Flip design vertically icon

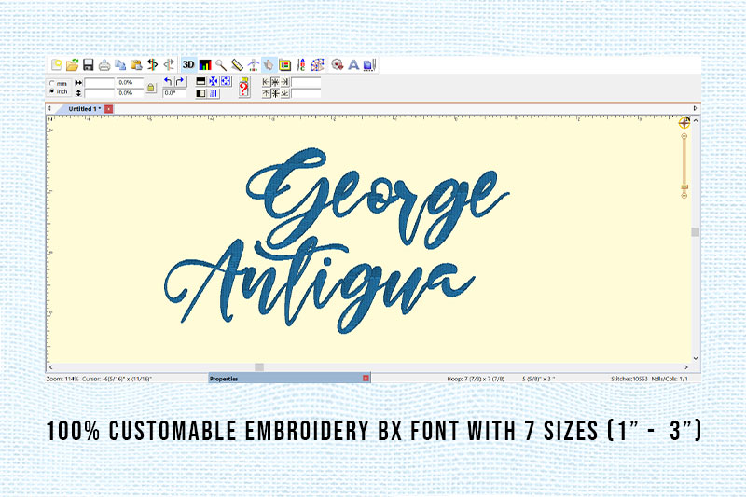tap(200, 81)
